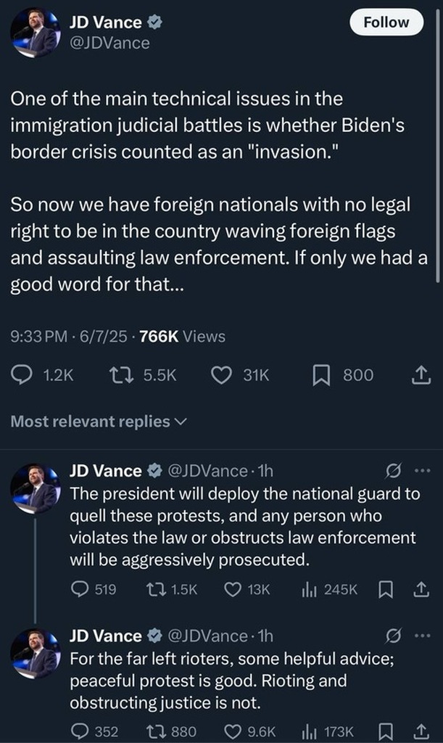
Task: Open the more options menu on national guard reply
Action: tap(422, 471)
